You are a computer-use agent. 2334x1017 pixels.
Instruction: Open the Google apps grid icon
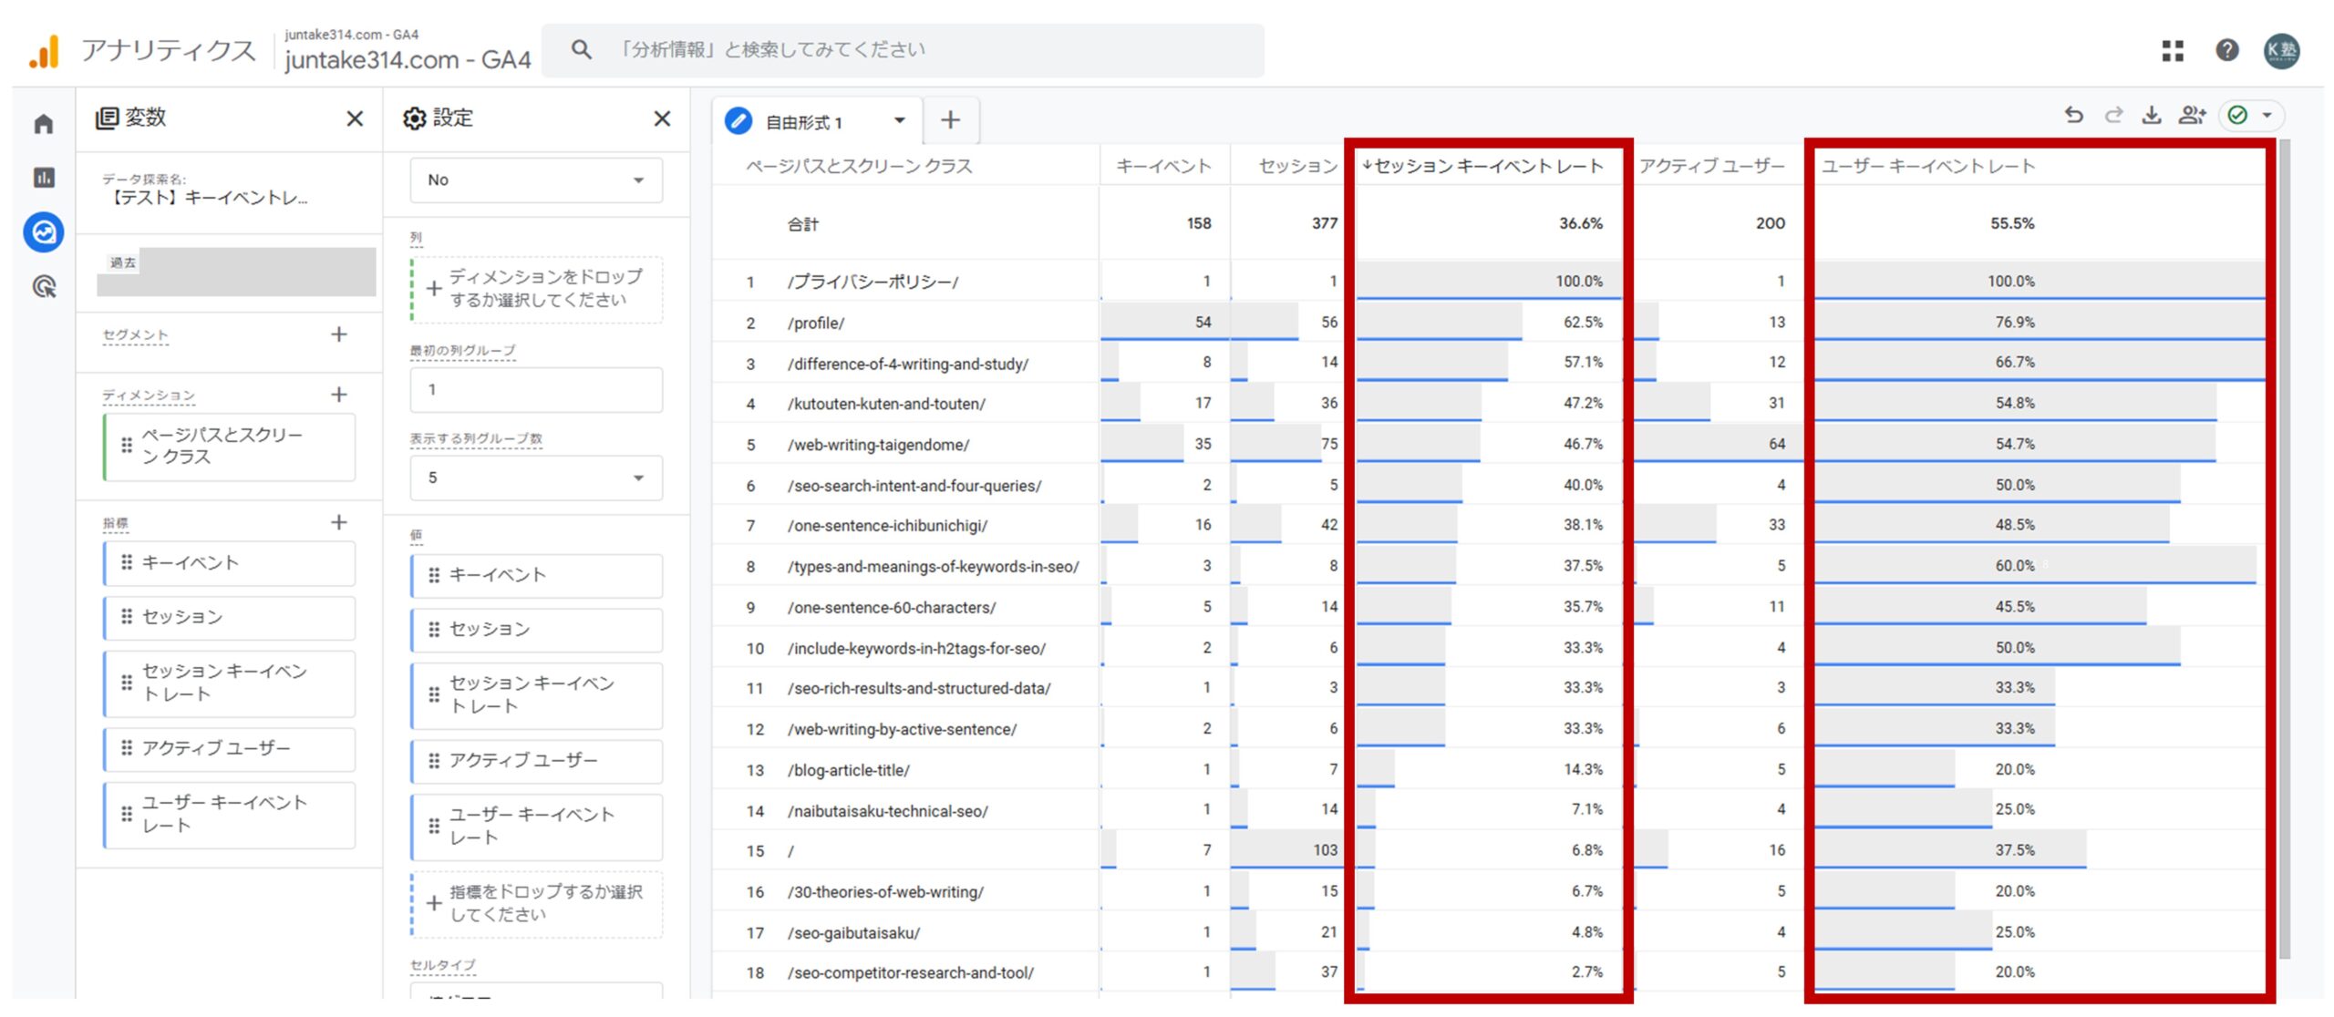(x=2173, y=51)
